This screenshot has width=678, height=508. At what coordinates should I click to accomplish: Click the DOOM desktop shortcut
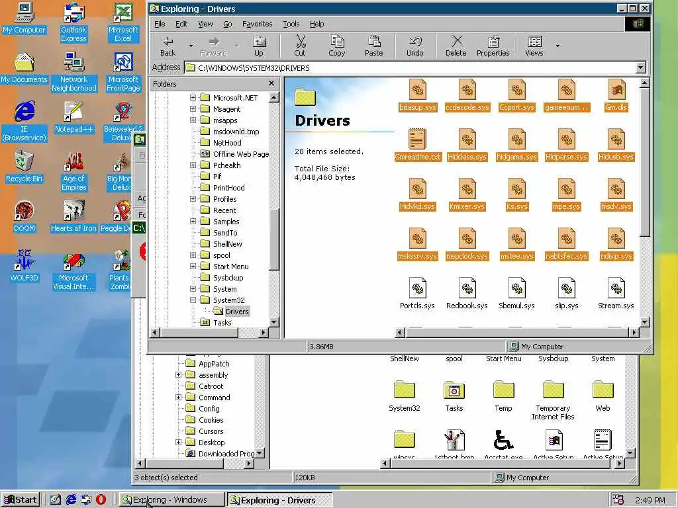24,217
